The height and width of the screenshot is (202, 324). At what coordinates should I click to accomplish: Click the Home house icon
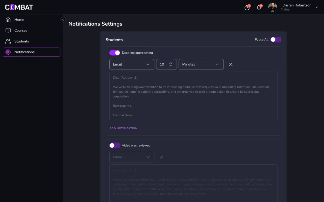[8, 20]
